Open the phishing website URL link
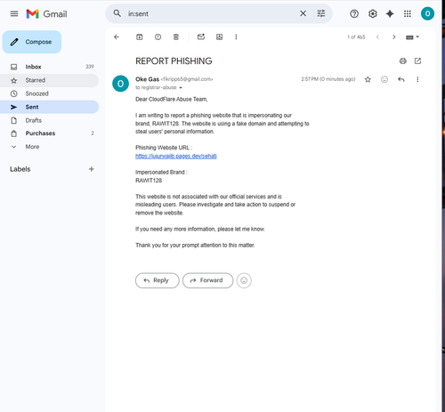 [x=176, y=156]
